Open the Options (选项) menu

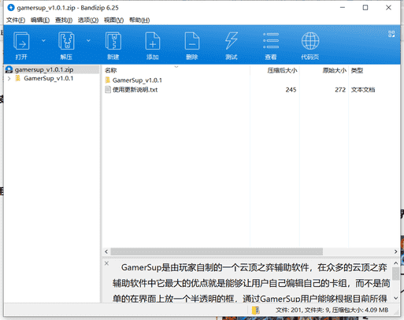point(88,20)
